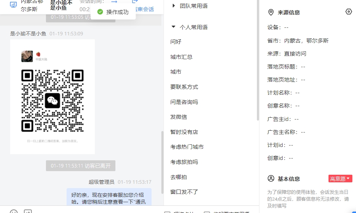The width and height of the screenshot is (356, 213).
Task: Select the 窗口发不了 quick phrase
Action: (184, 192)
